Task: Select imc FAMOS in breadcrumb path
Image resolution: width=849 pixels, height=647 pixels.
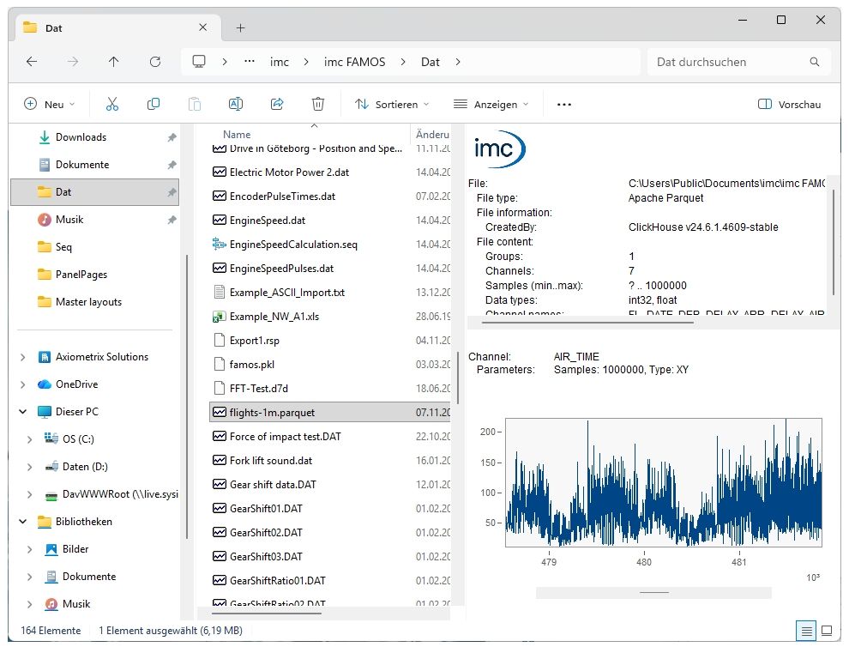Action: [x=354, y=62]
